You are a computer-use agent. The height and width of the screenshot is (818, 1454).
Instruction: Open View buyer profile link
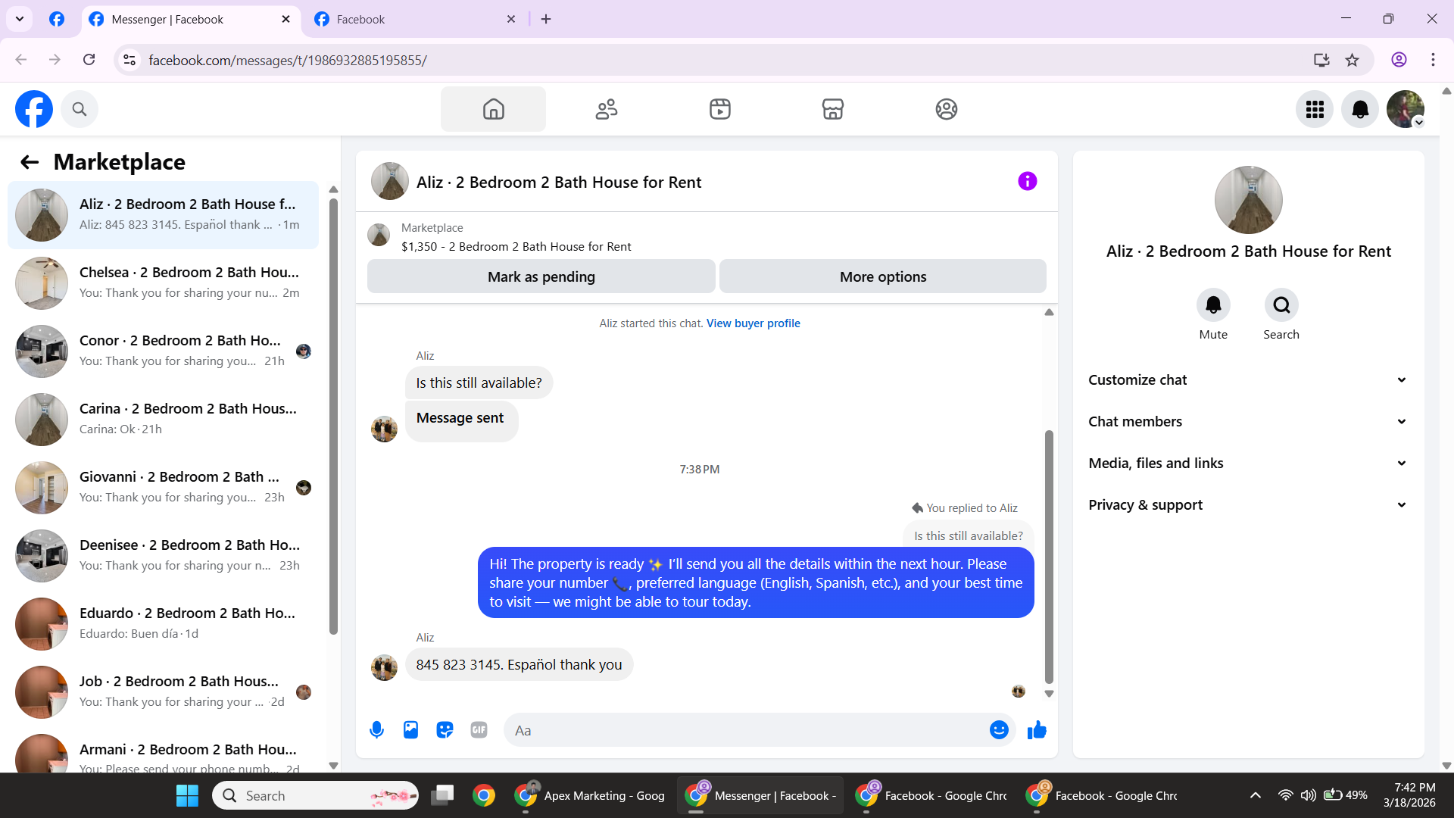[753, 323]
